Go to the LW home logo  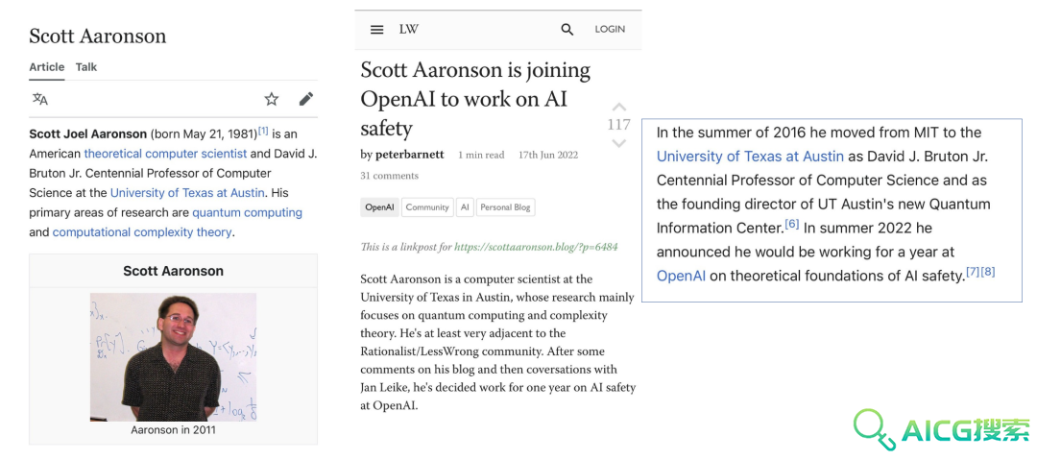(409, 29)
